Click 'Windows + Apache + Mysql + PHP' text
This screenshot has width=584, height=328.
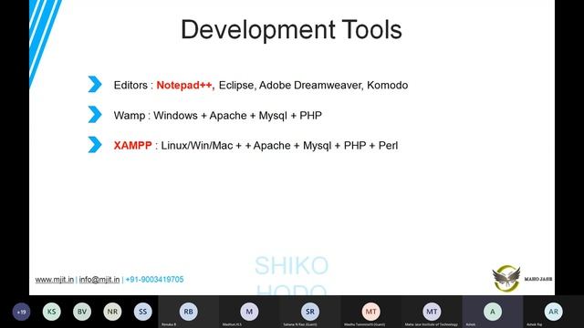tap(237, 116)
